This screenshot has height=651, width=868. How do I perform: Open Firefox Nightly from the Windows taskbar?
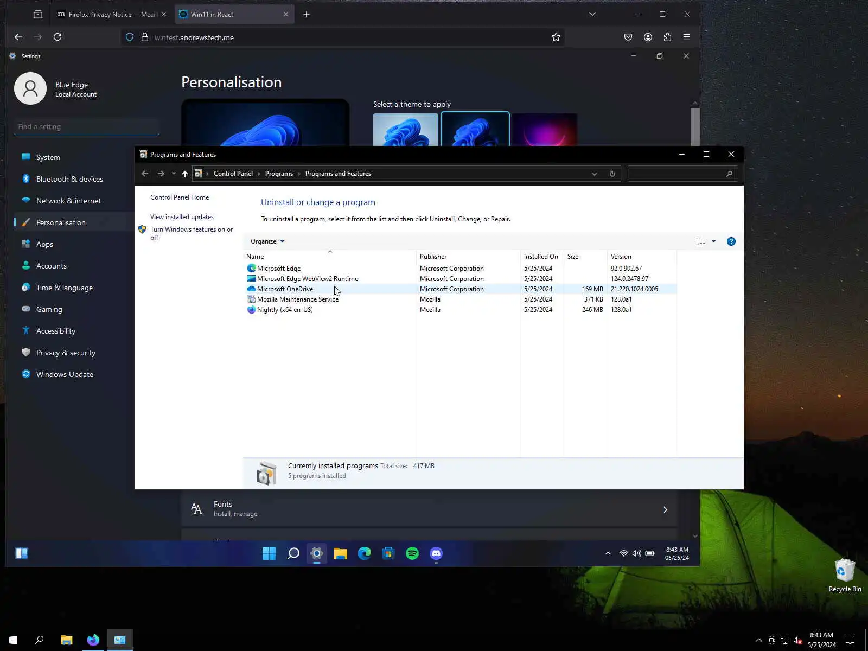pyautogui.click(x=93, y=640)
